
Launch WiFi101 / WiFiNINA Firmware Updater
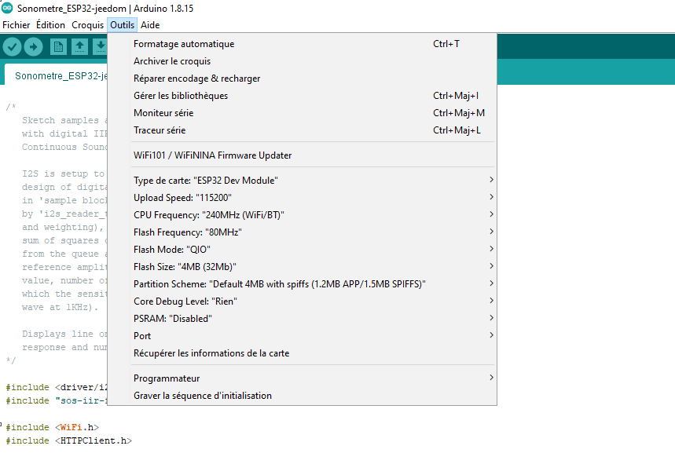click(303, 155)
